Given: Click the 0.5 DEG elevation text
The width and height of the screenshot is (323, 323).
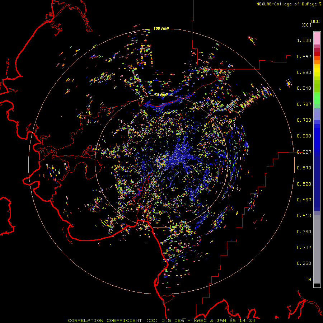Looking at the screenshot, I should [x=172, y=320].
